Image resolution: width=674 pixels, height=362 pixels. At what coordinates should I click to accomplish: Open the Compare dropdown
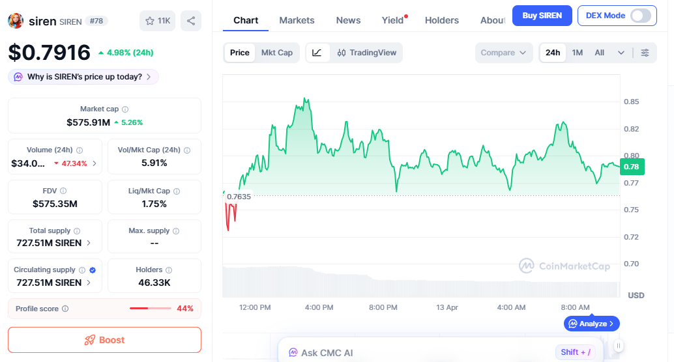[503, 53]
